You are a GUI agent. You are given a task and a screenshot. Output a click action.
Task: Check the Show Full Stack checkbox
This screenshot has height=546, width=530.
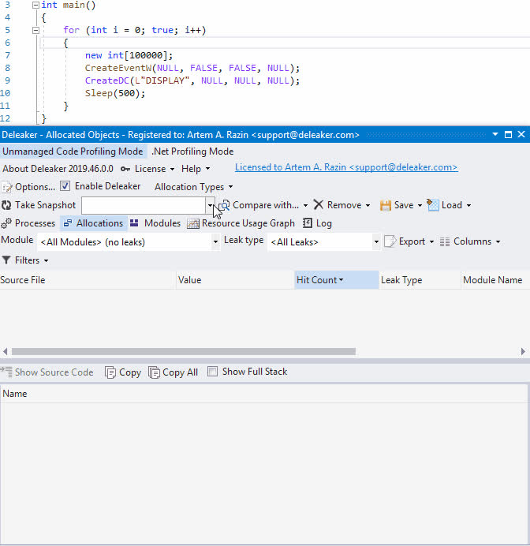(x=212, y=372)
